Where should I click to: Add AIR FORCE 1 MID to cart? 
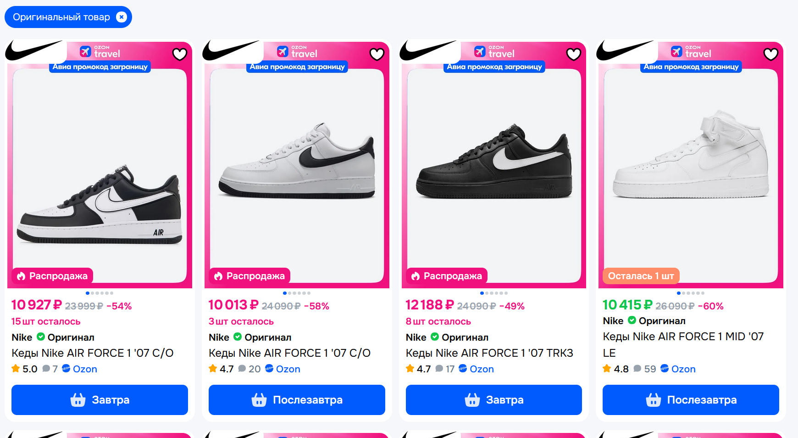691,400
